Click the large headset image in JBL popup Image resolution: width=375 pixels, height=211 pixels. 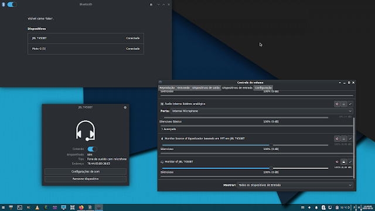[86, 131]
